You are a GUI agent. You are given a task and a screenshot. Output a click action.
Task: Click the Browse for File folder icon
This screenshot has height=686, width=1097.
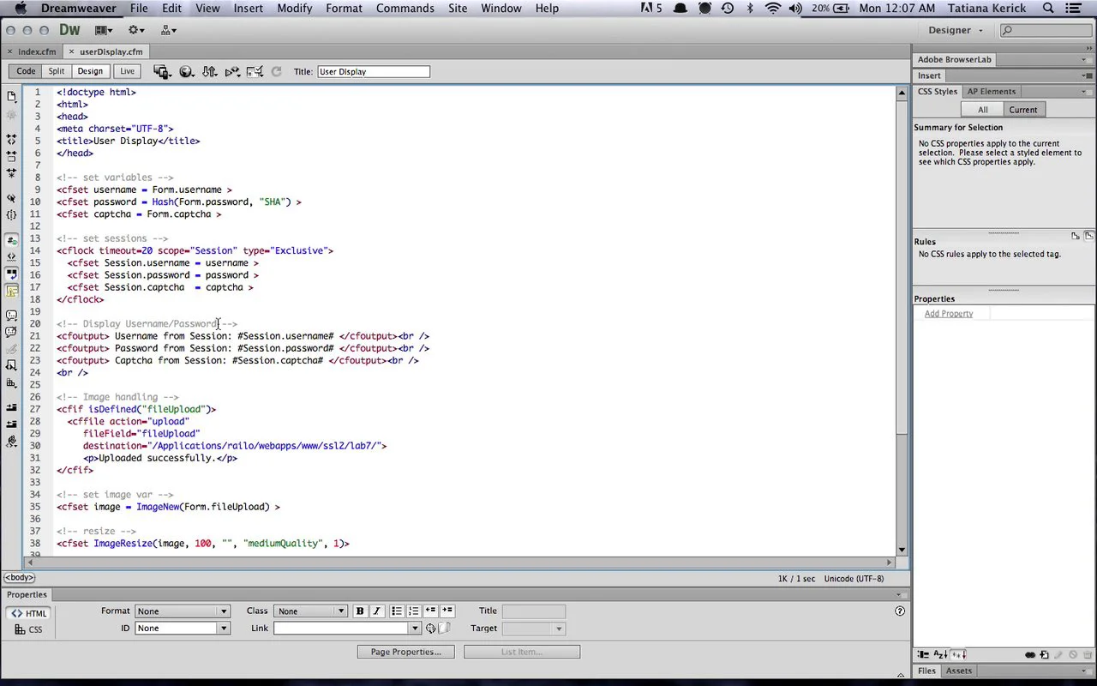(x=444, y=629)
